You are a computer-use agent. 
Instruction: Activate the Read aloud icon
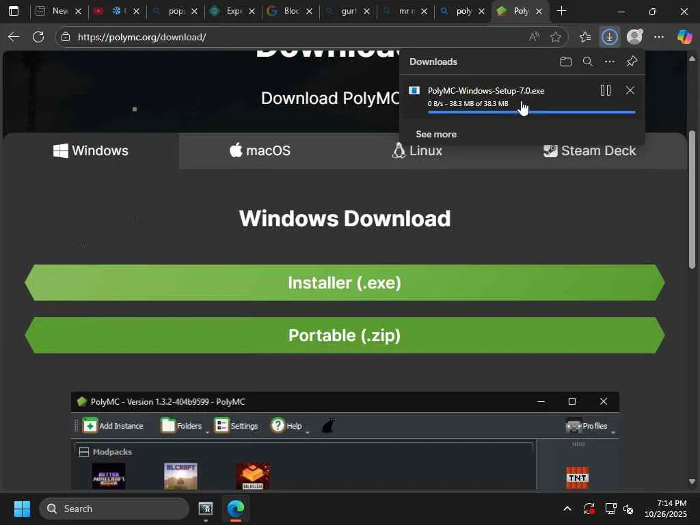point(534,37)
